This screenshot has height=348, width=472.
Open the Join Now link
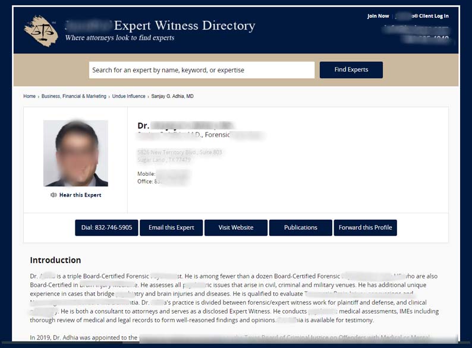[x=378, y=16]
